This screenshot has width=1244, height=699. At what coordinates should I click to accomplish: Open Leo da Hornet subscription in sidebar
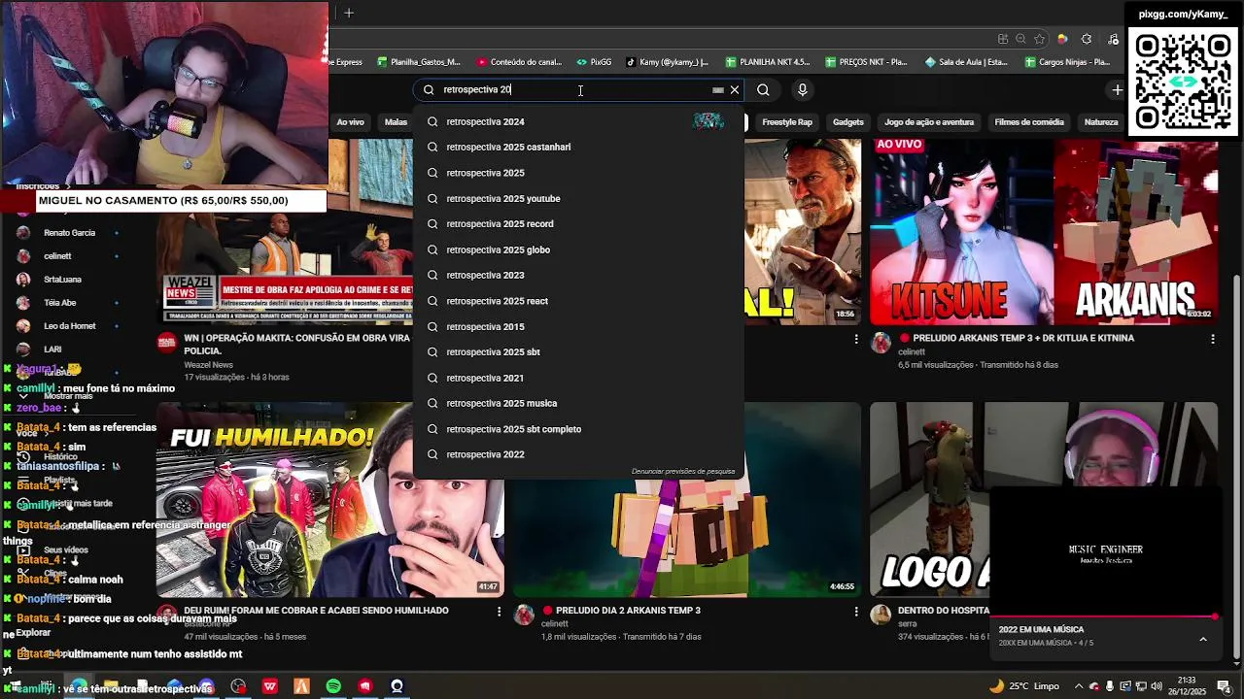coord(69,326)
